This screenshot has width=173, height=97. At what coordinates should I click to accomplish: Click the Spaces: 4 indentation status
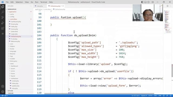(144, 96)
